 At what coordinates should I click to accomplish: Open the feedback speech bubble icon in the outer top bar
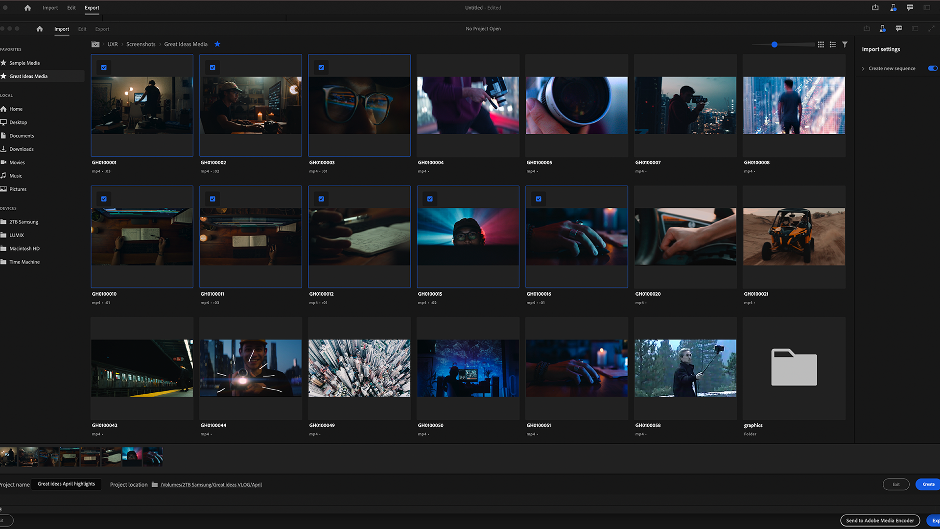tap(910, 7)
